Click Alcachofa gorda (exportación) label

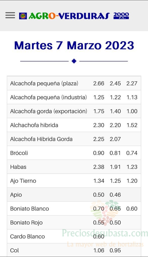tap(48, 111)
